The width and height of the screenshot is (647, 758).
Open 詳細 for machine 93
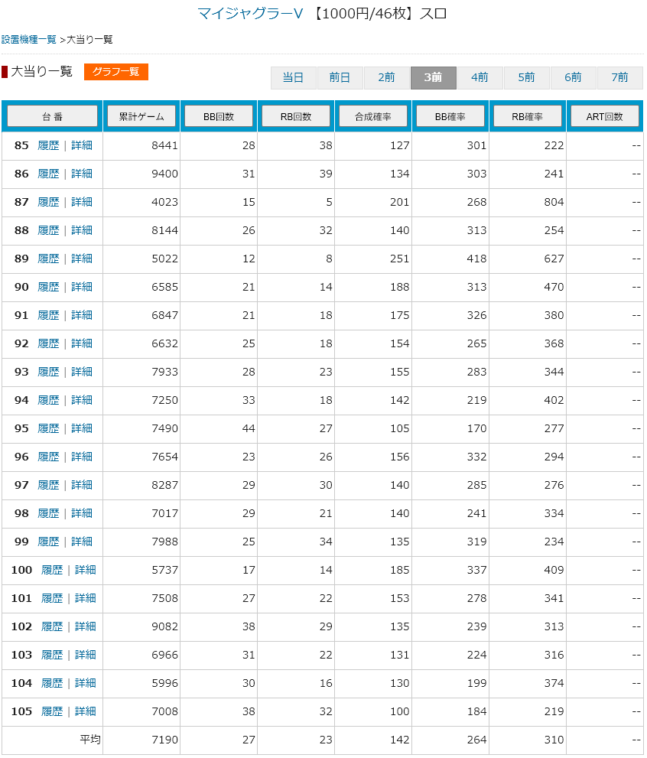82,372
